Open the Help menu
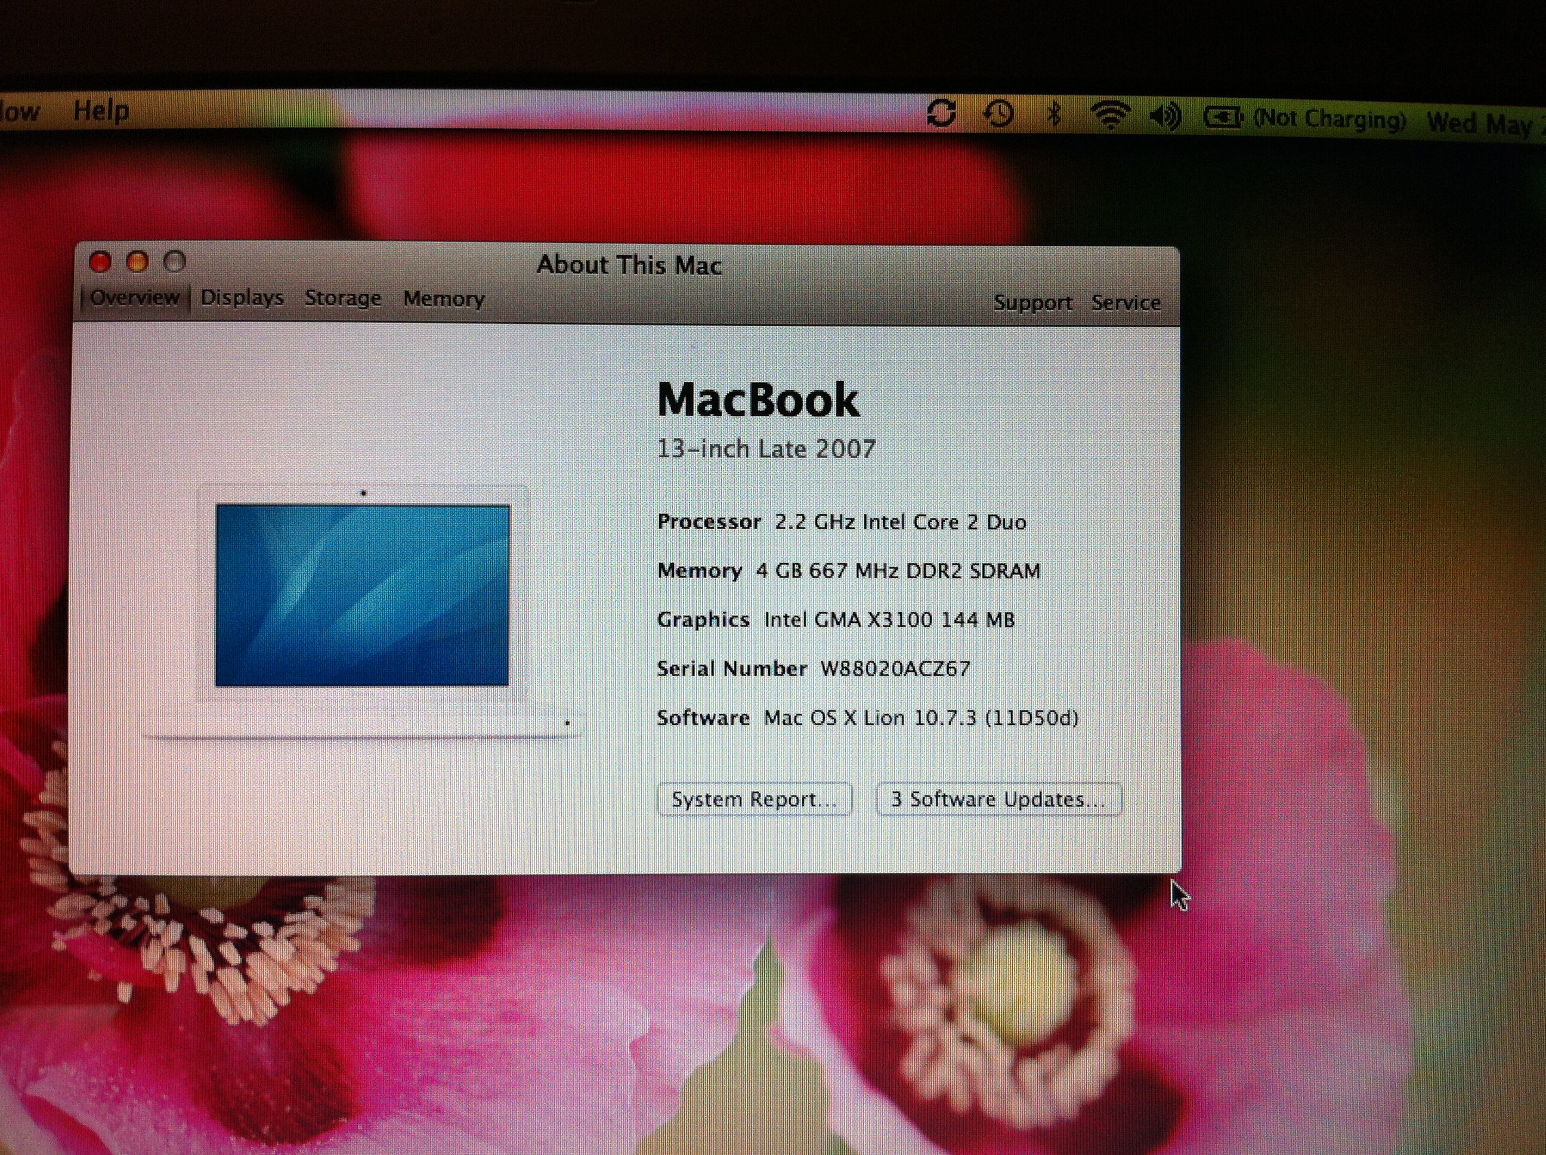The width and height of the screenshot is (1546, 1155). (101, 110)
